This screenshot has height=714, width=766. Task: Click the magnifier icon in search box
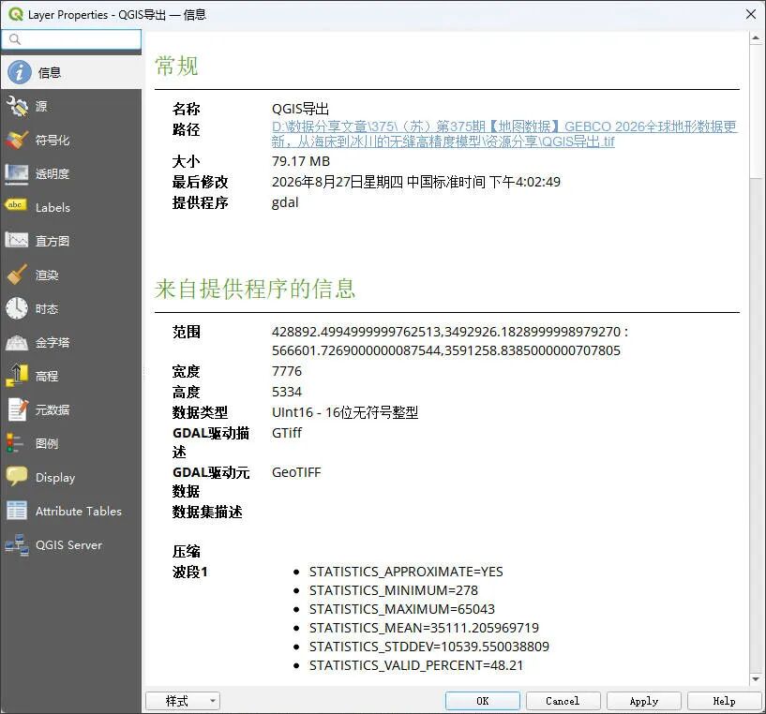tap(15, 39)
